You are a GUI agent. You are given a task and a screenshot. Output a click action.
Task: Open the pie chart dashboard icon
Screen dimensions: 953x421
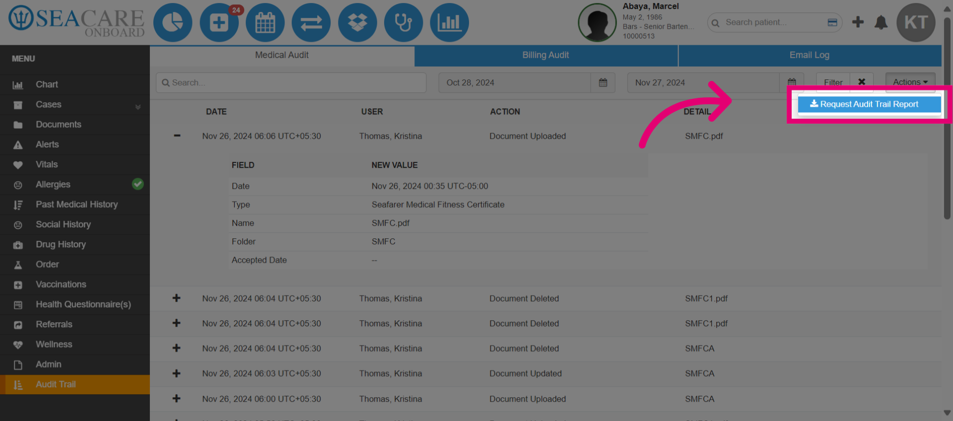point(173,22)
